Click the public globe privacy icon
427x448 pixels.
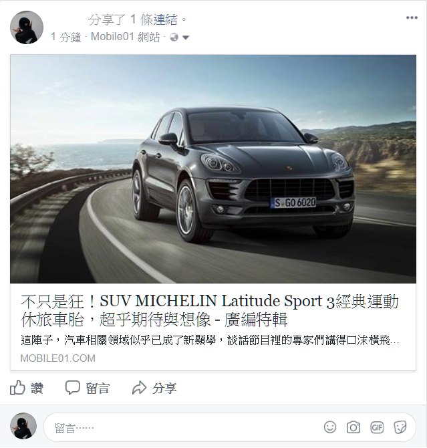174,37
